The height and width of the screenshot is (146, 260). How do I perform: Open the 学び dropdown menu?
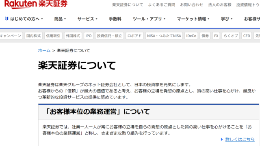pyautogui.click(x=227, y=19)
